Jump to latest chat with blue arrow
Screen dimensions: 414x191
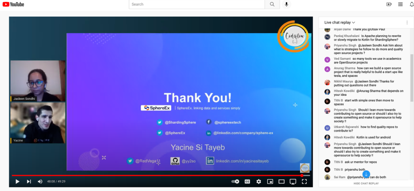(366, 174)
